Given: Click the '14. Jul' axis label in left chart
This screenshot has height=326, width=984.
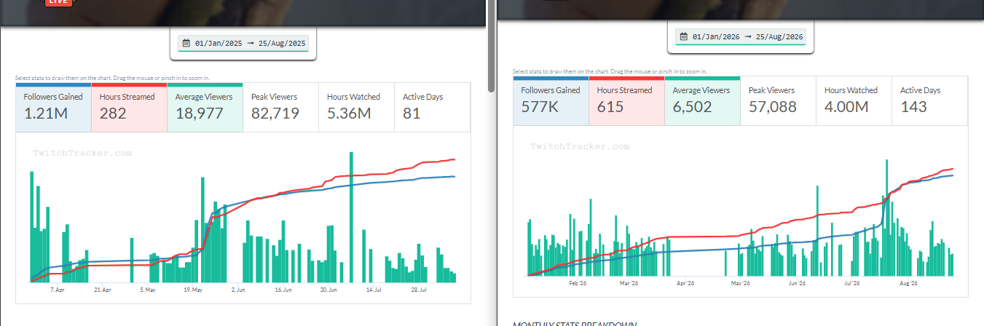Looking at the screenshot, I should pos(373,290).
